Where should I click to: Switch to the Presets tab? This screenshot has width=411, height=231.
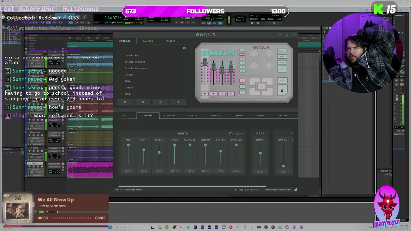170,41
